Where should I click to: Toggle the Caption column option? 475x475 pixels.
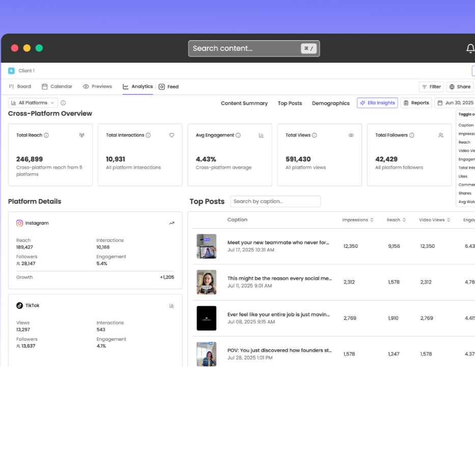point(466,125)
